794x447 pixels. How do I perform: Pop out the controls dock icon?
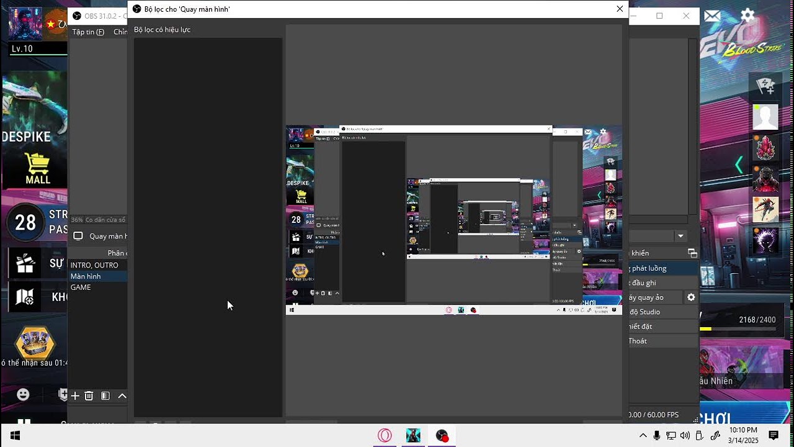[692, 253]
